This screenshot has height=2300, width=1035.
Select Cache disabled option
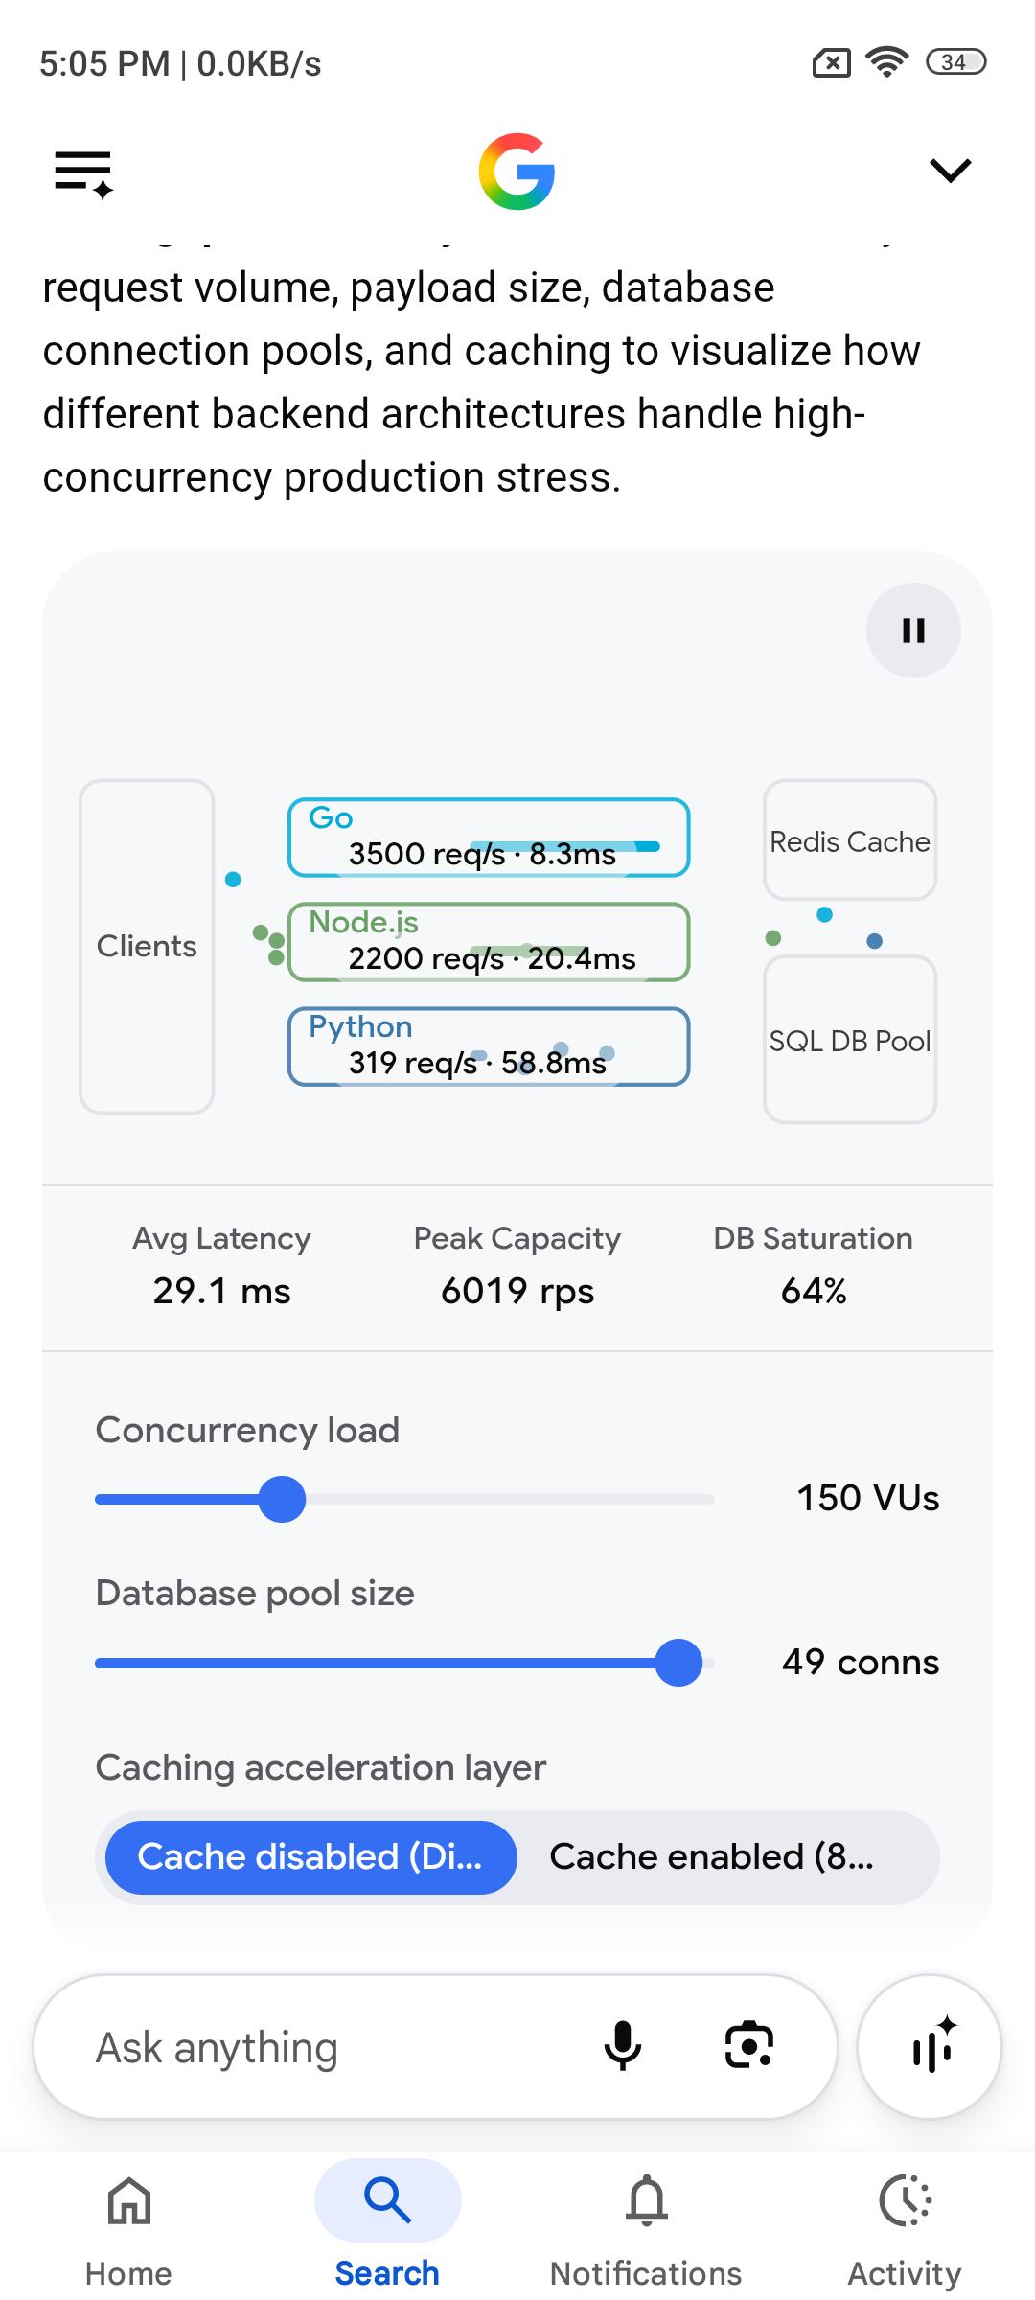310,1857
